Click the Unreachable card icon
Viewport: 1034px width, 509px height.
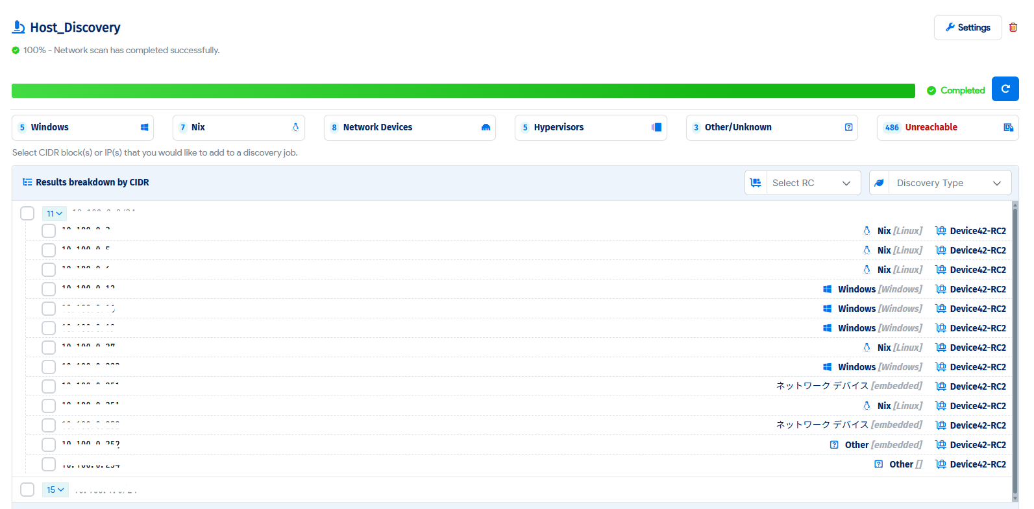(x=1008, y=128)
